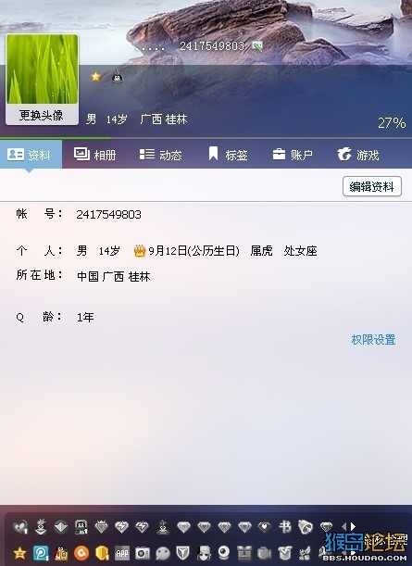Show next page of service icons arrow
Screen dimensions: 412x566
[x=353, y=527]
